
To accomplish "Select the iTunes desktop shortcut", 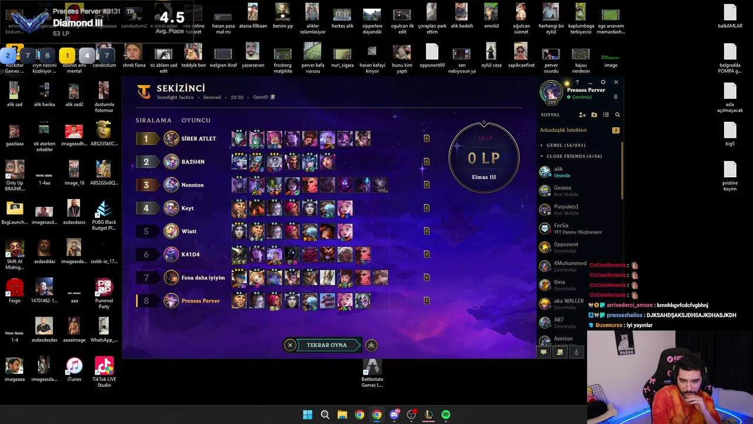I will tap(74, 370).
